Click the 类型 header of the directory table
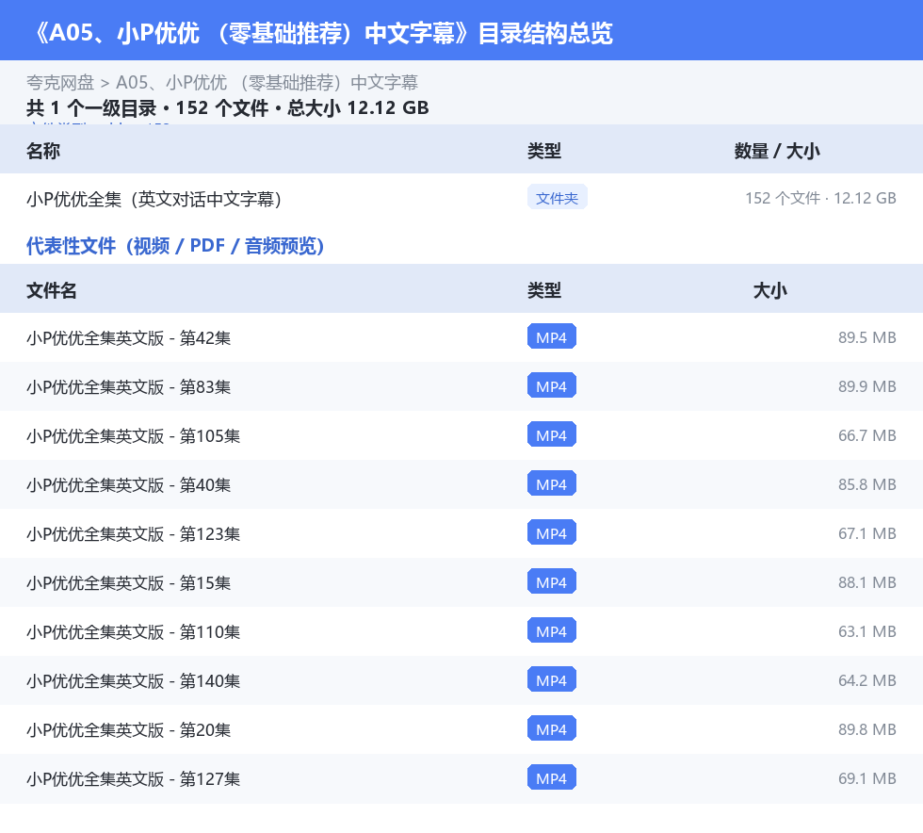Viewport: 923px width, 833px height. tap(544, 151)
